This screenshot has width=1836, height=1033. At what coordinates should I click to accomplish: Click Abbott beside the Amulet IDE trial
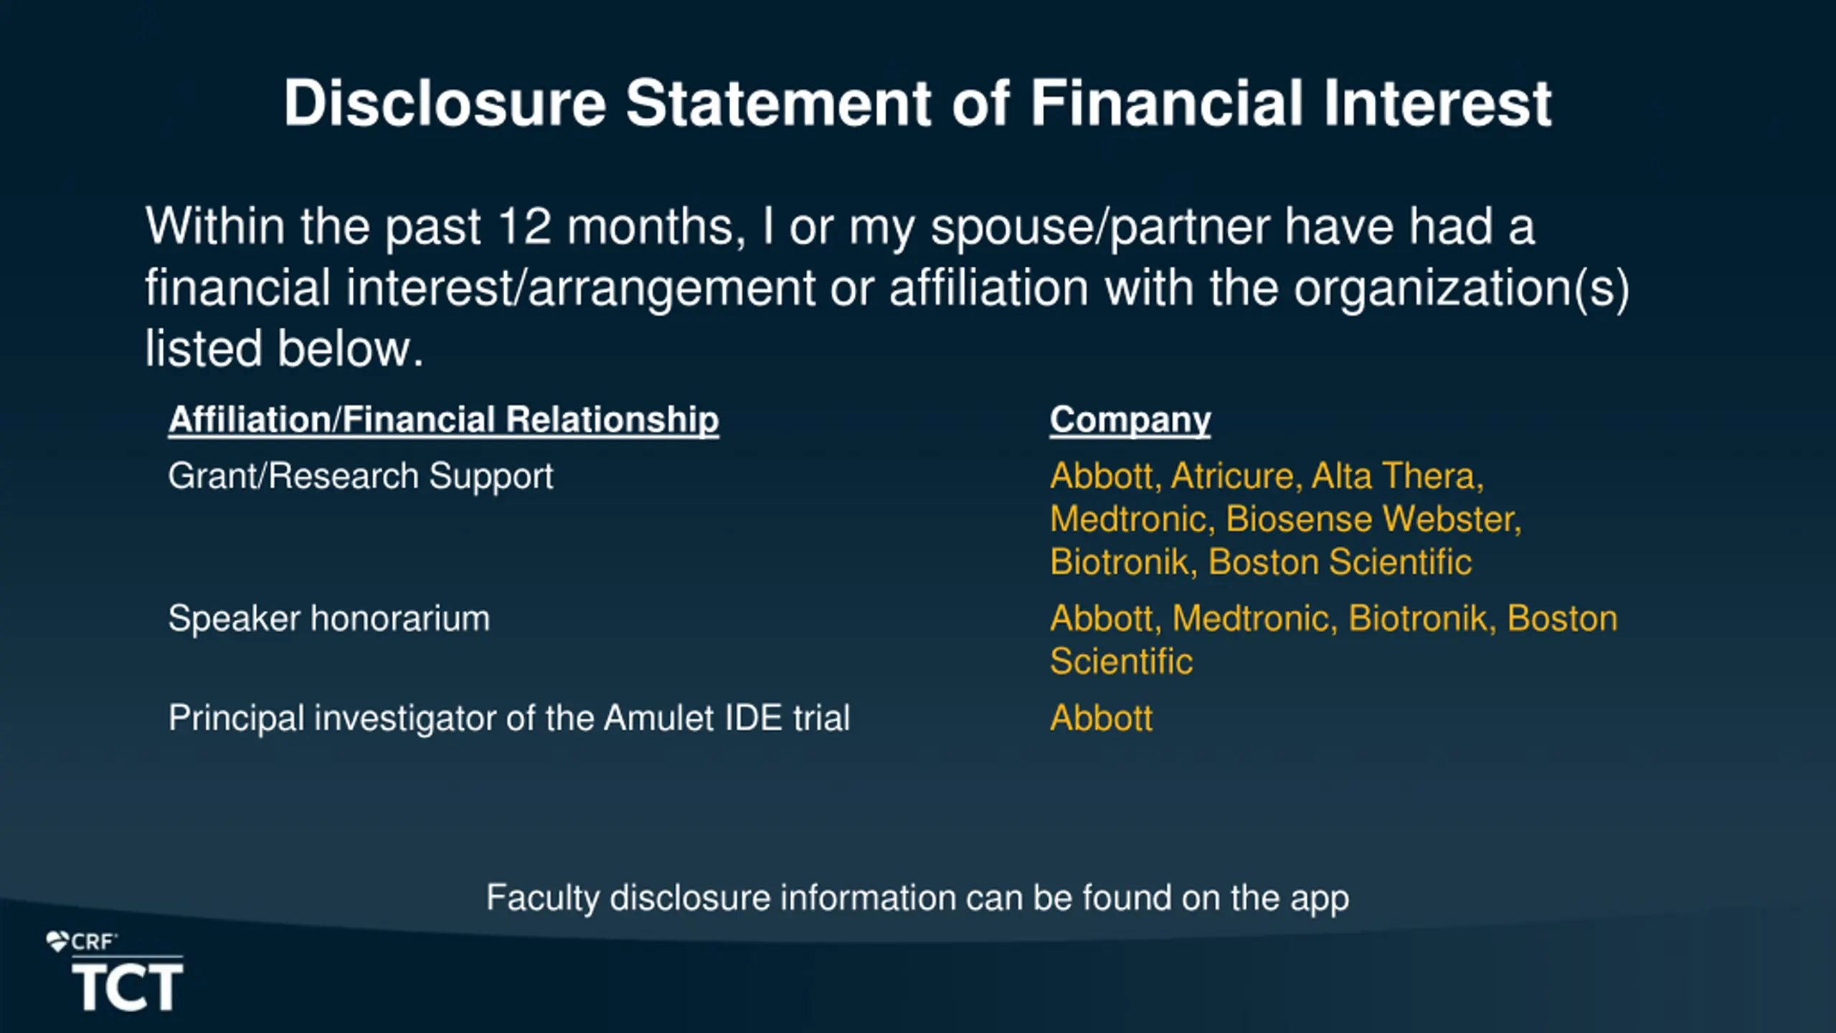[1102, 718]
